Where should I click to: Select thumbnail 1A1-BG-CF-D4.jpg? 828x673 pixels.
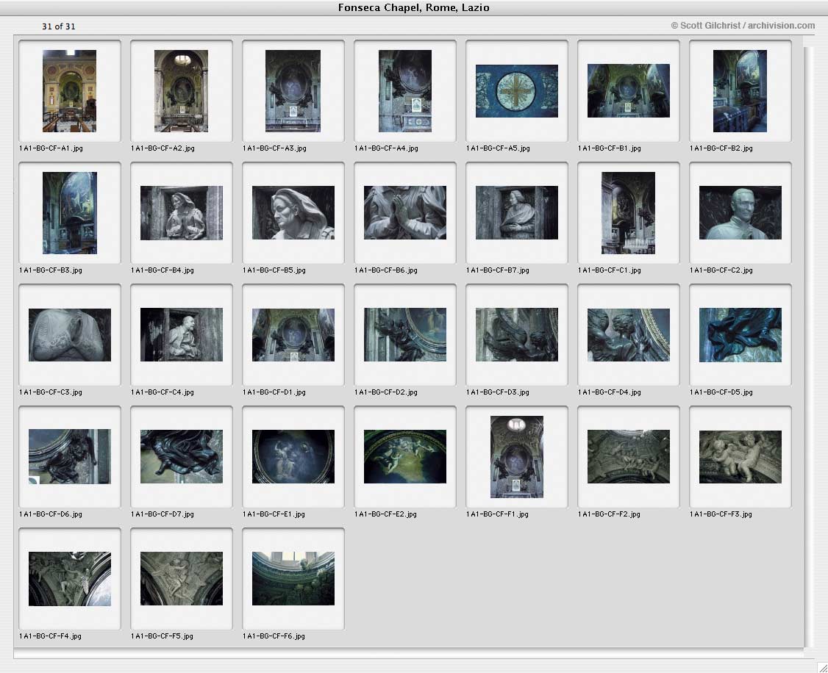[629, 335]
